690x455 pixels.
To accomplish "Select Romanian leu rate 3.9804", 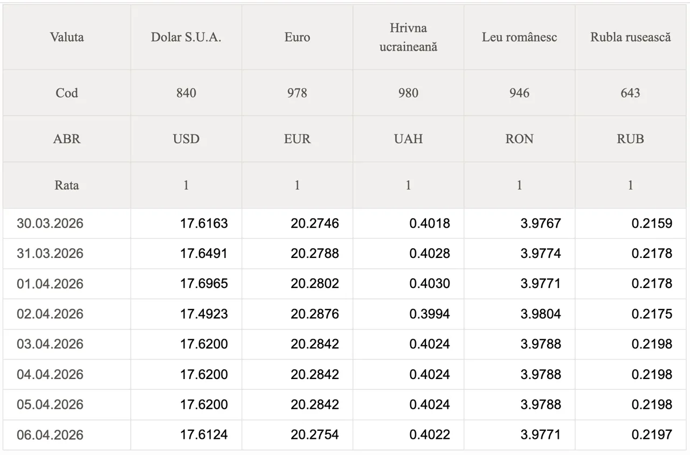I will pyautogui.click(x=540, y=314).
